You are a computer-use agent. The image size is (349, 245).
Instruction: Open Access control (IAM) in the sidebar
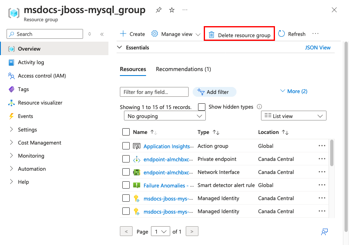coord(41,76)
